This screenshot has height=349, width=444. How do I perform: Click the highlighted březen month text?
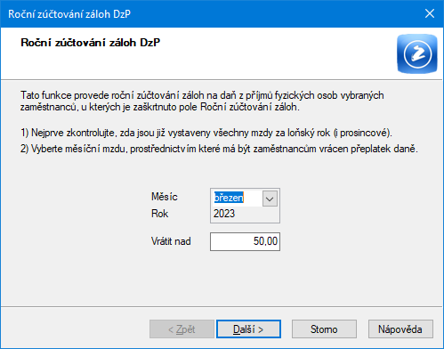(229, 198)
